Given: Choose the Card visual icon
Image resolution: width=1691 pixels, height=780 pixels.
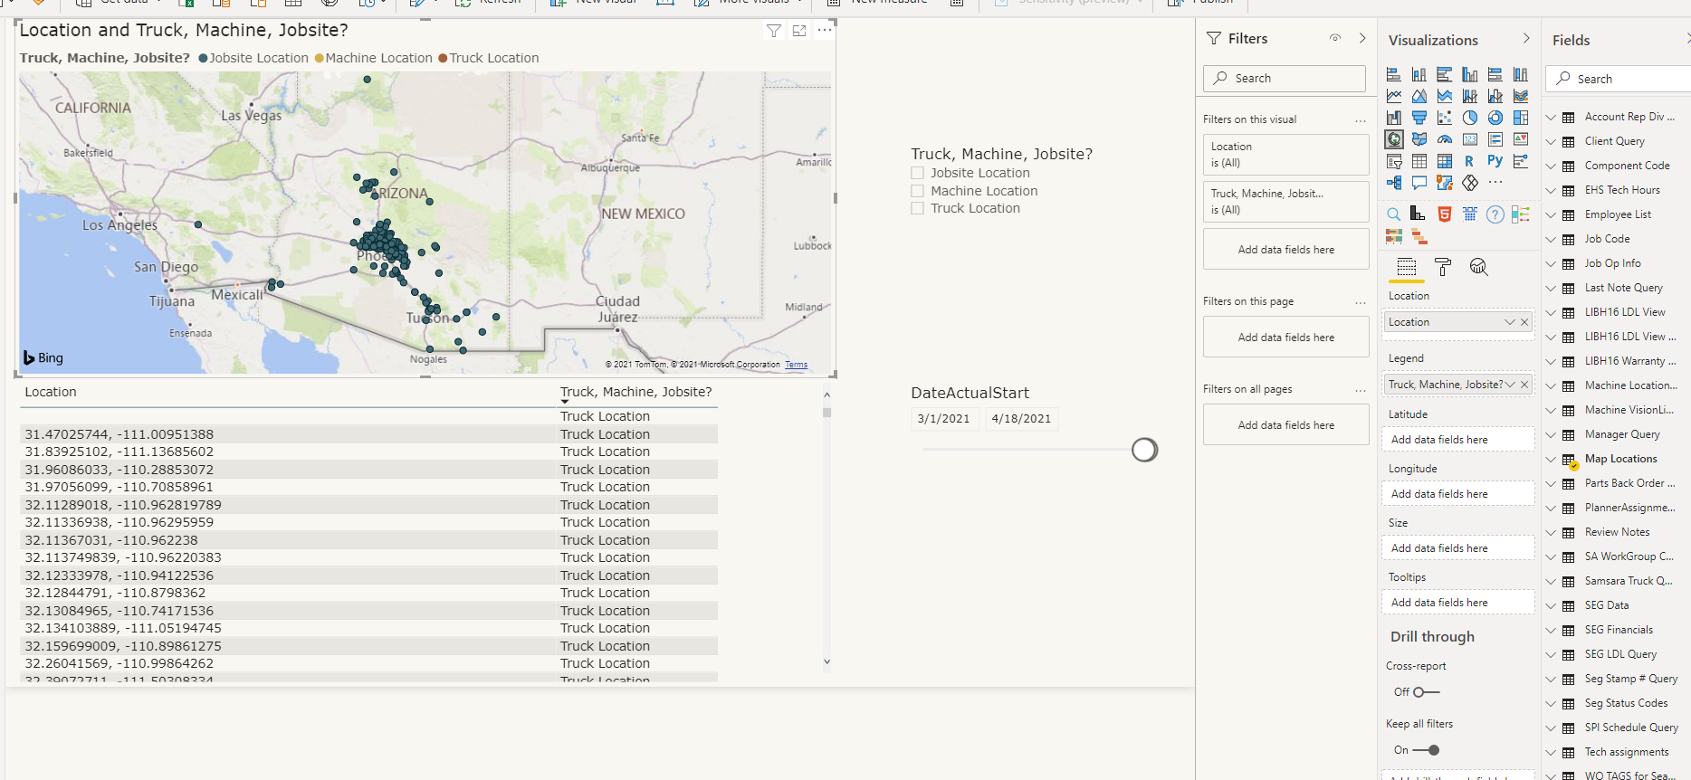Looking at the screenshot, I should (1470, 139).
